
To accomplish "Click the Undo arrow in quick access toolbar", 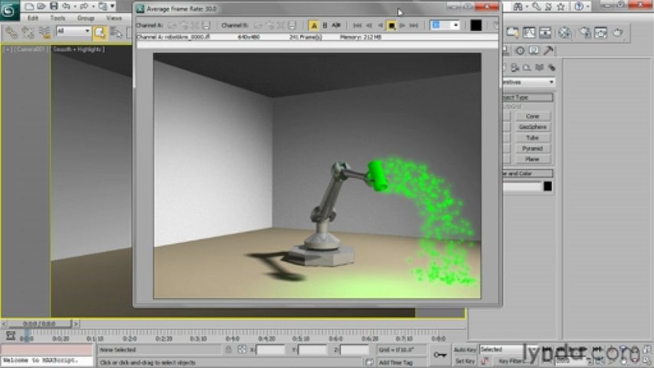I will coord(66,7).
